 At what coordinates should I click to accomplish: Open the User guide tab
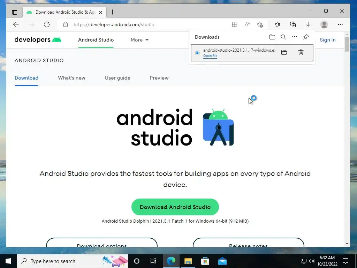117,78
